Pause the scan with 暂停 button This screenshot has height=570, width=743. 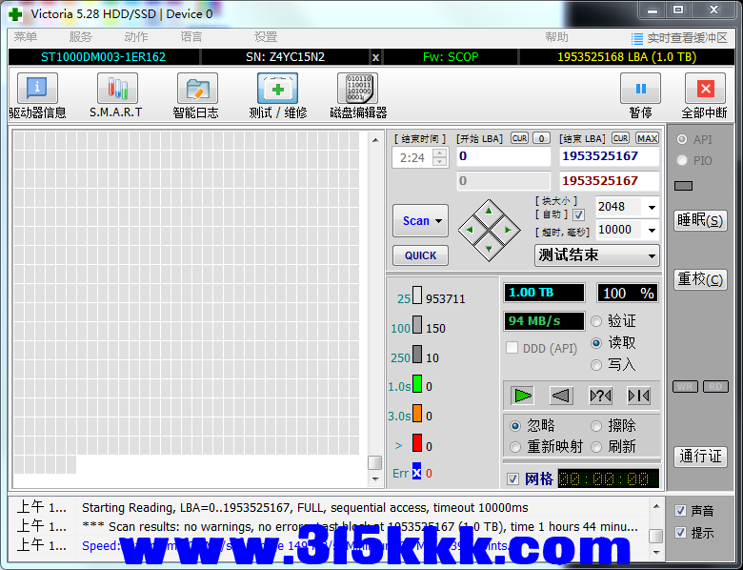[x=641, y=89]
